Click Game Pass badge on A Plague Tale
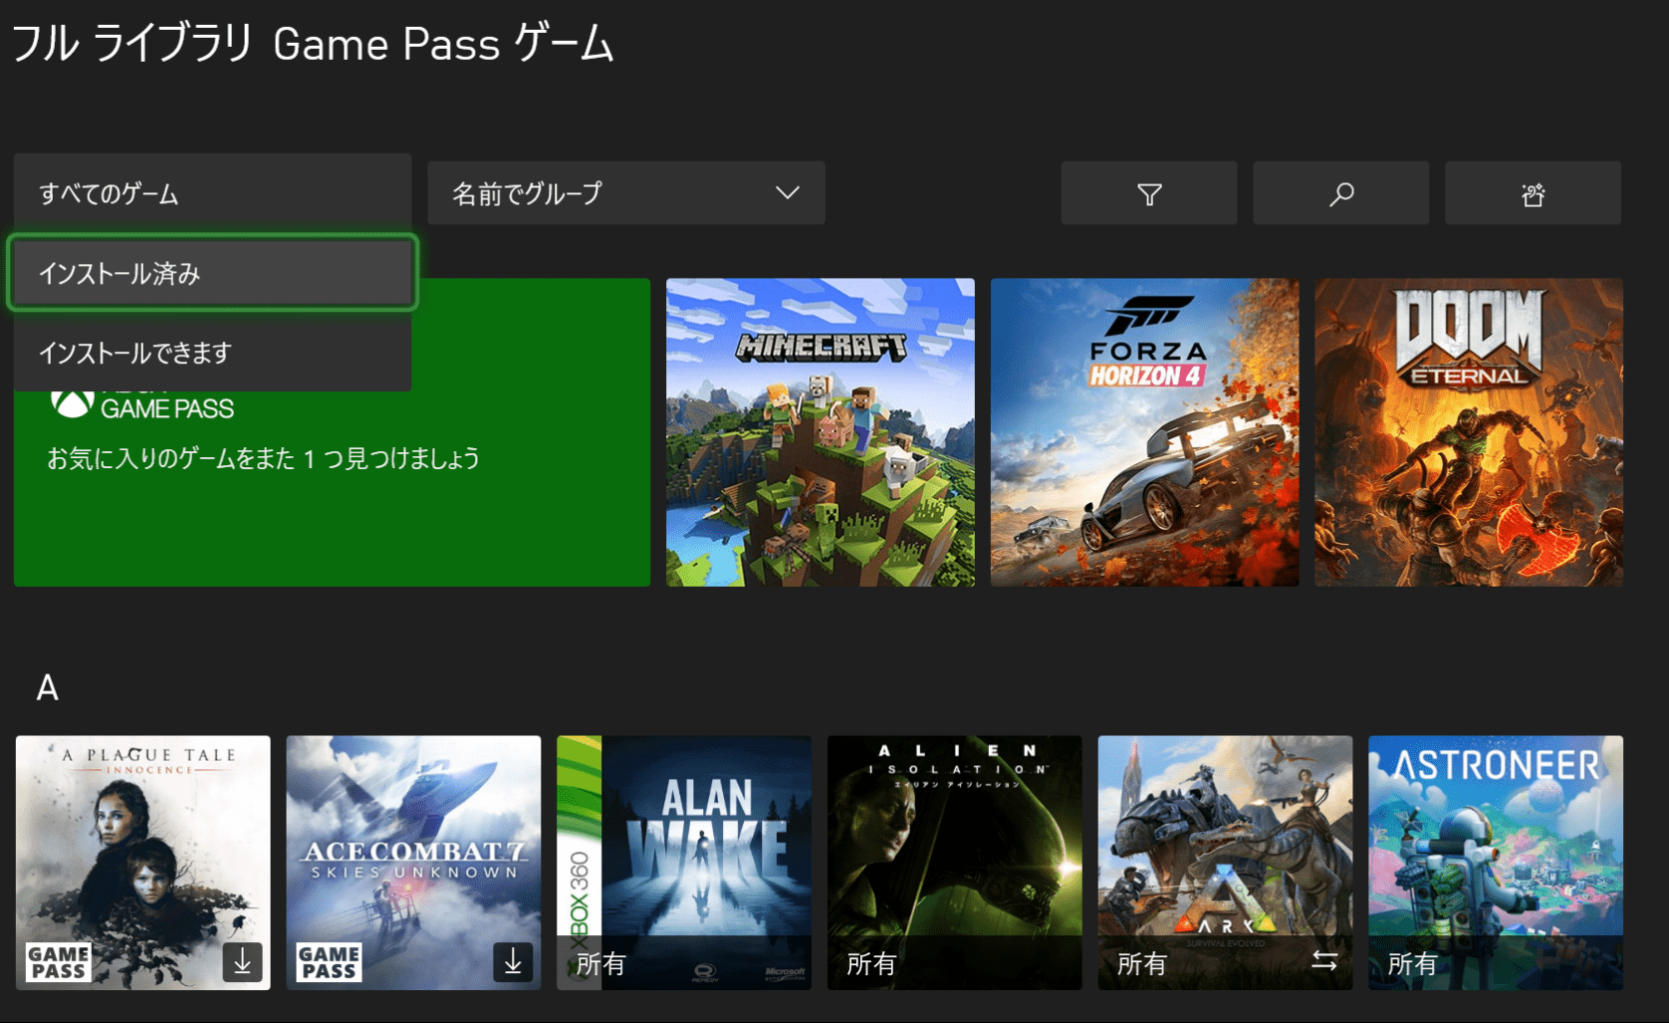The image size is (1669, 1023). (x=58, y=962)
